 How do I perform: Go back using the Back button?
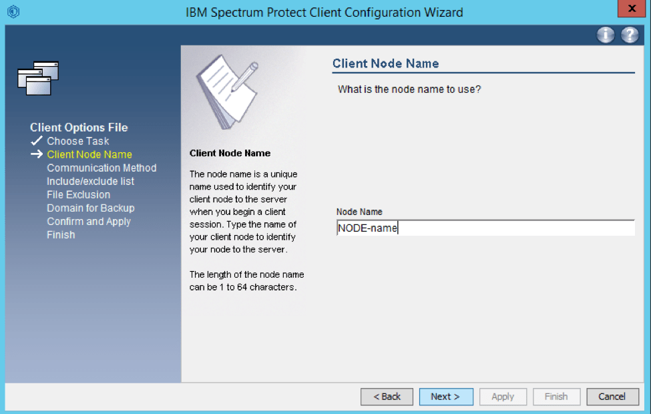(x=387, y=396)
